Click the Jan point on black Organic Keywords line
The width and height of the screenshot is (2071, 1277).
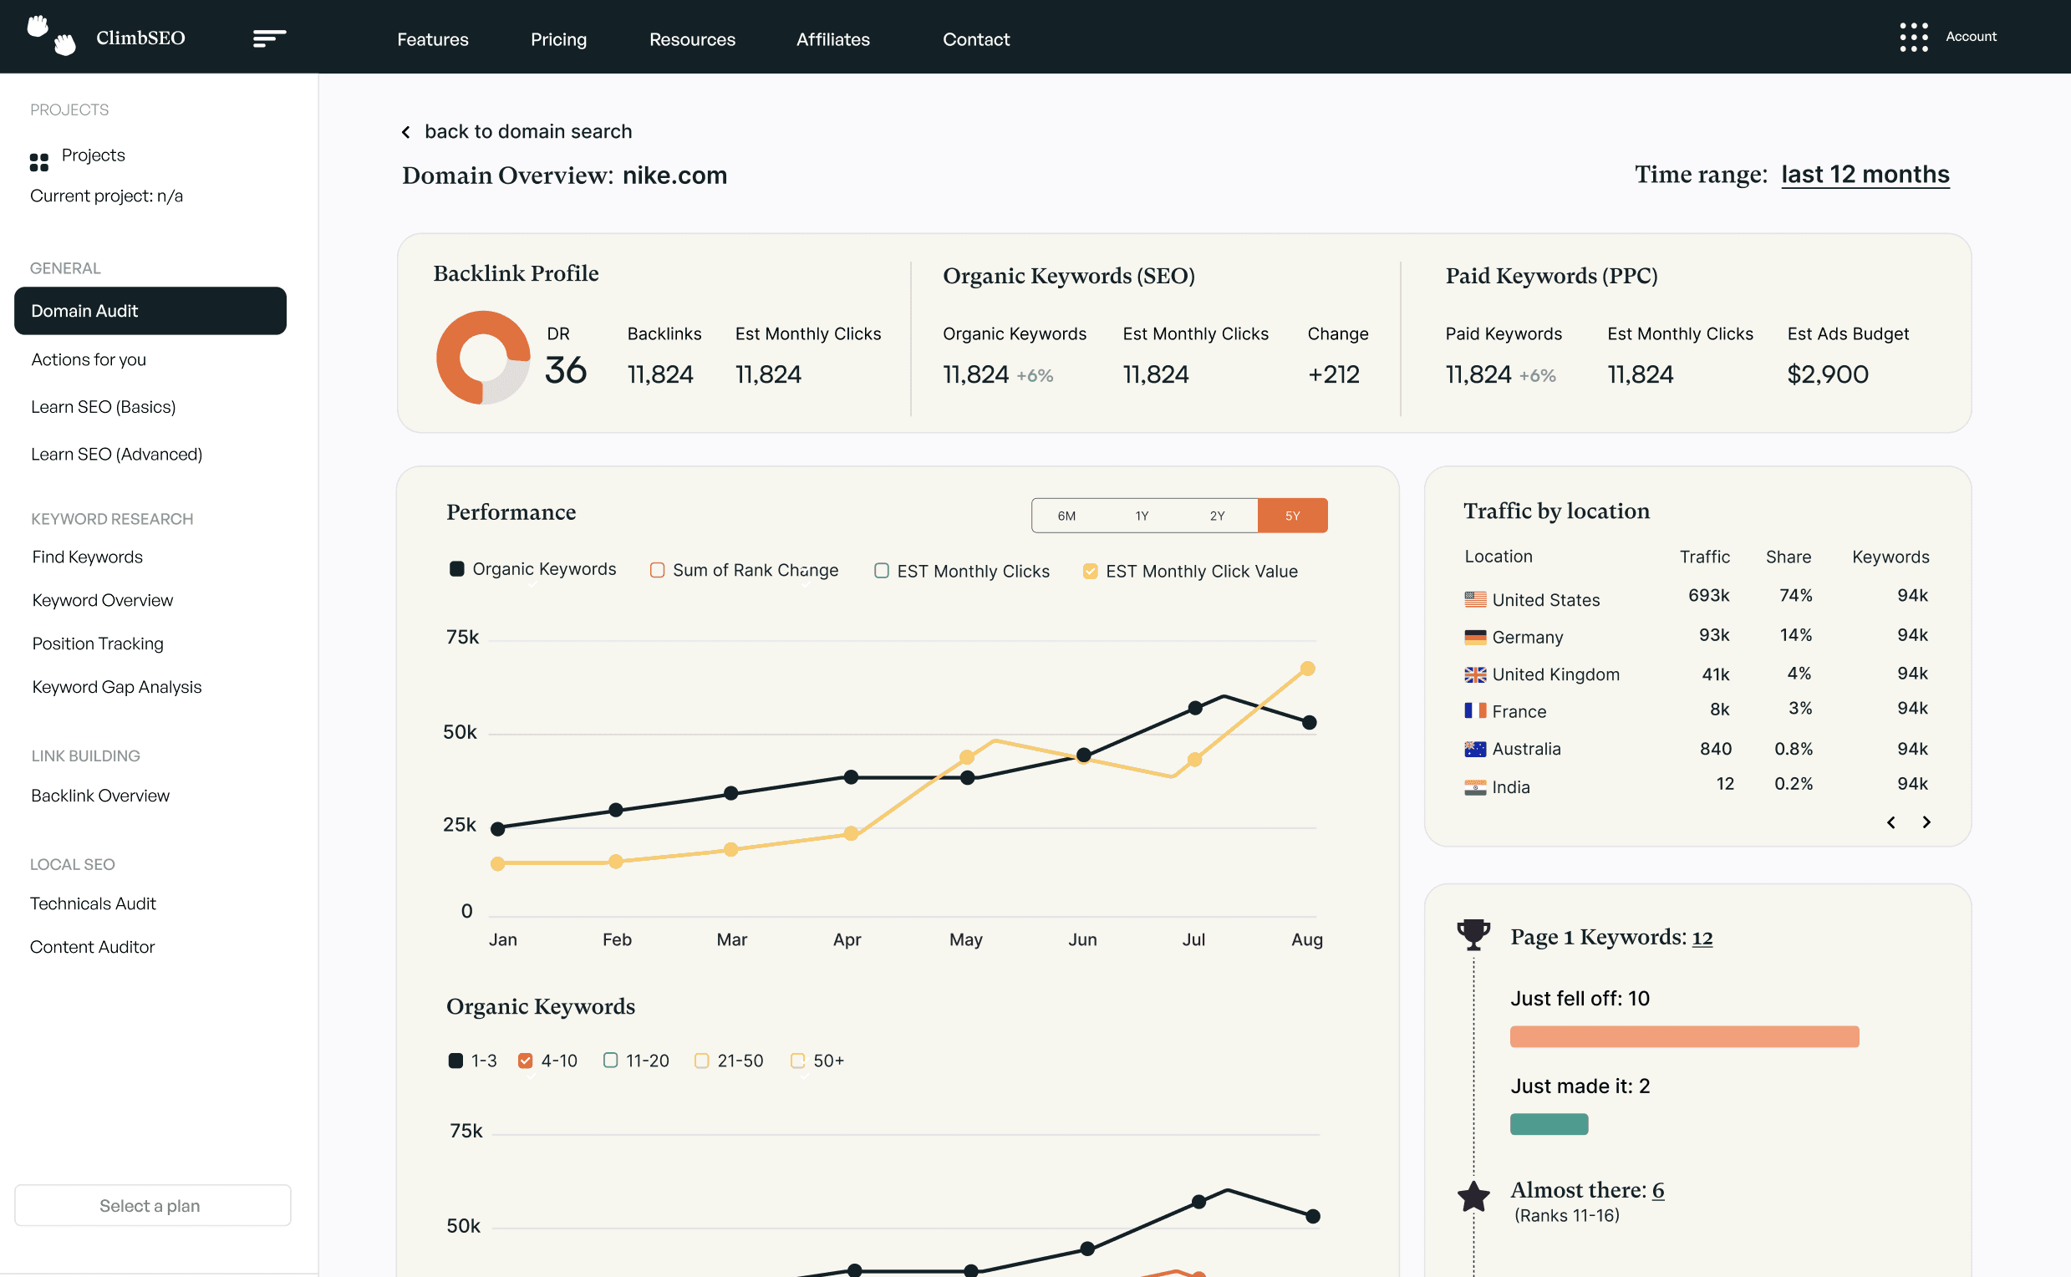[x=497, y=828]
